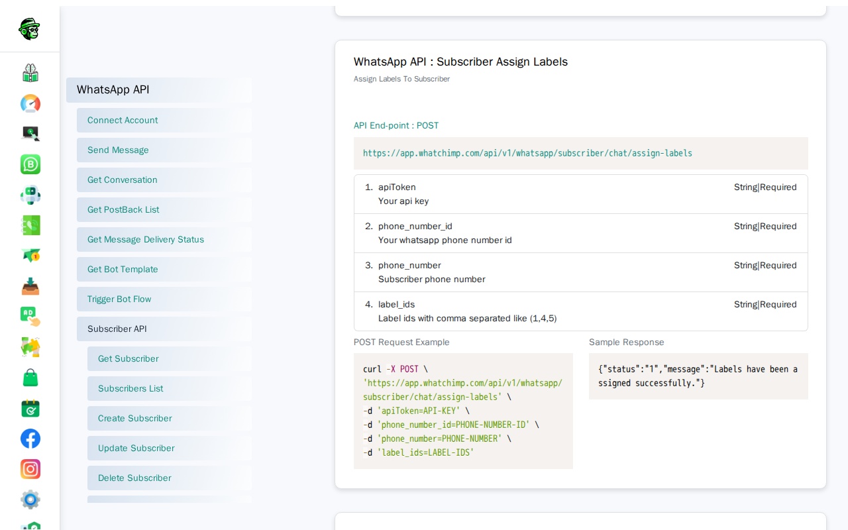Click the sample JSON response text

[x=698, y=376]
